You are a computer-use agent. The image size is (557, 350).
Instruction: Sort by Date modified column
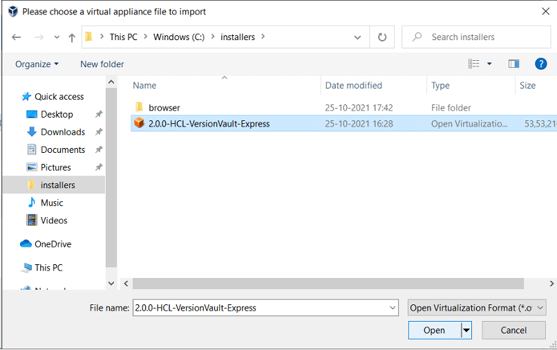(x=353, y=85)
